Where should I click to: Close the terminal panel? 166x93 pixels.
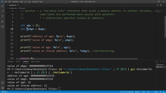(163, 61)
